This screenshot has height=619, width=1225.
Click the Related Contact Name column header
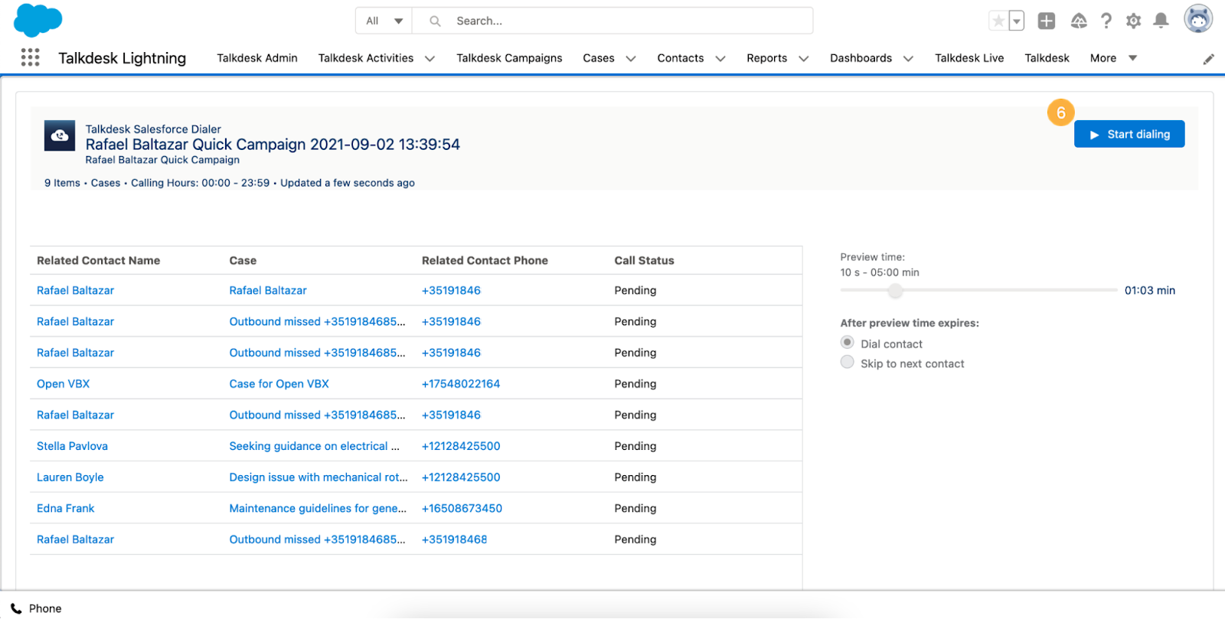click(x=98, y=261)
